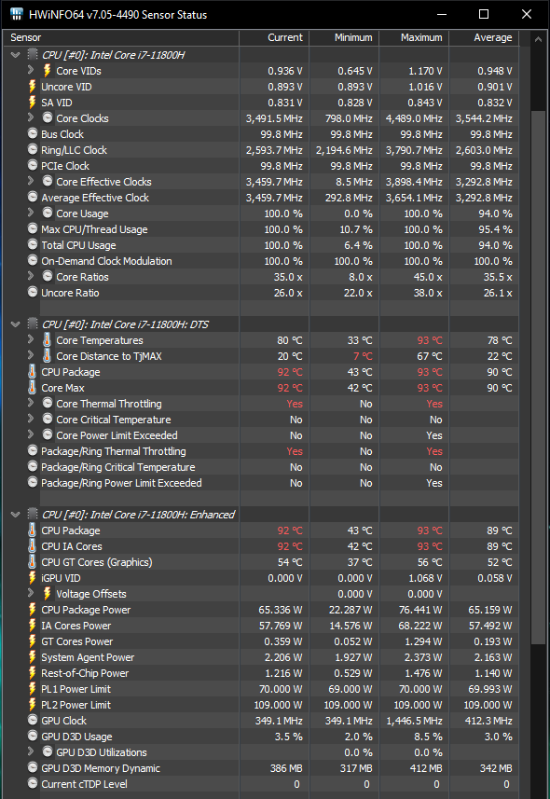Click the lightning icon beside CPU Package Power
The height and width of the screenshot is (799, 550).
click(32, 610)
